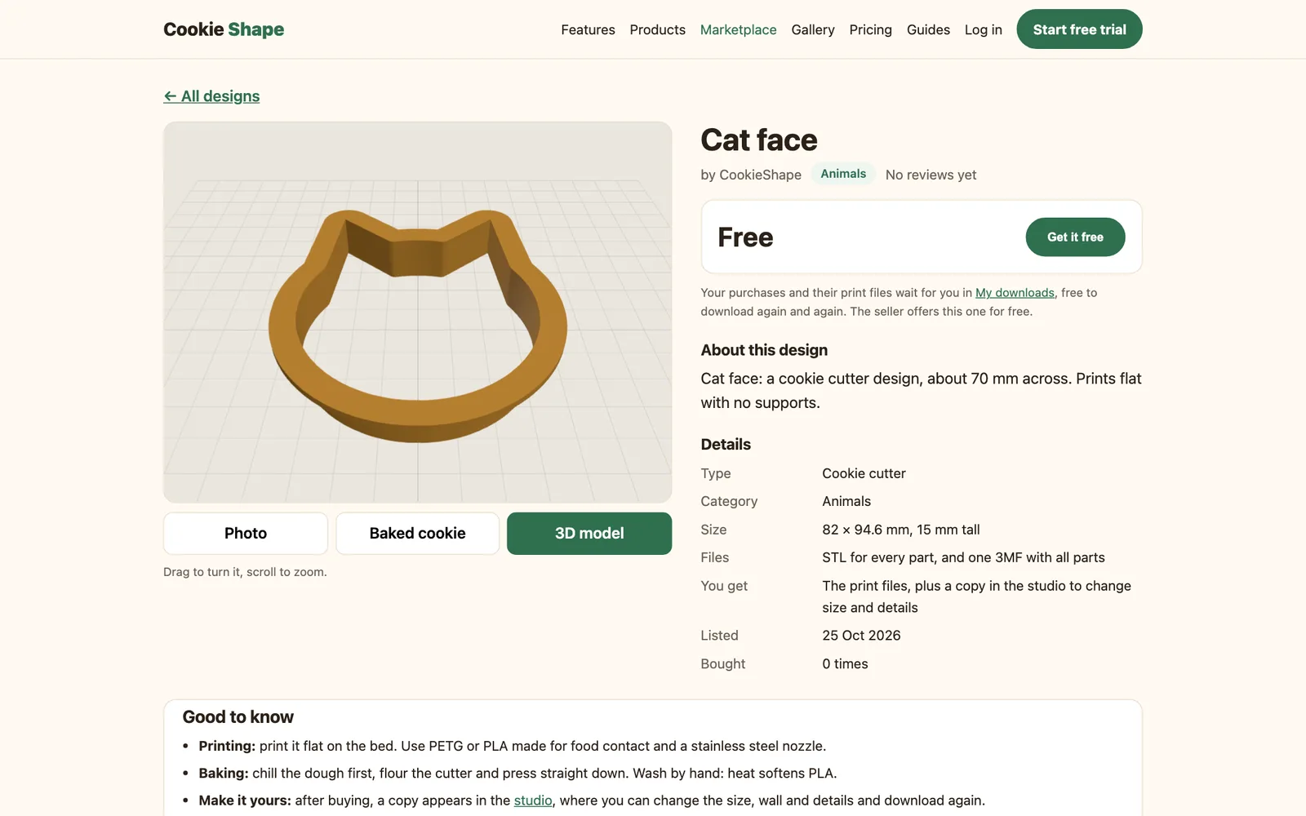The image size is (1306, 816).
Task: Open the Products navigation item
Action: [x=657, y=29]
